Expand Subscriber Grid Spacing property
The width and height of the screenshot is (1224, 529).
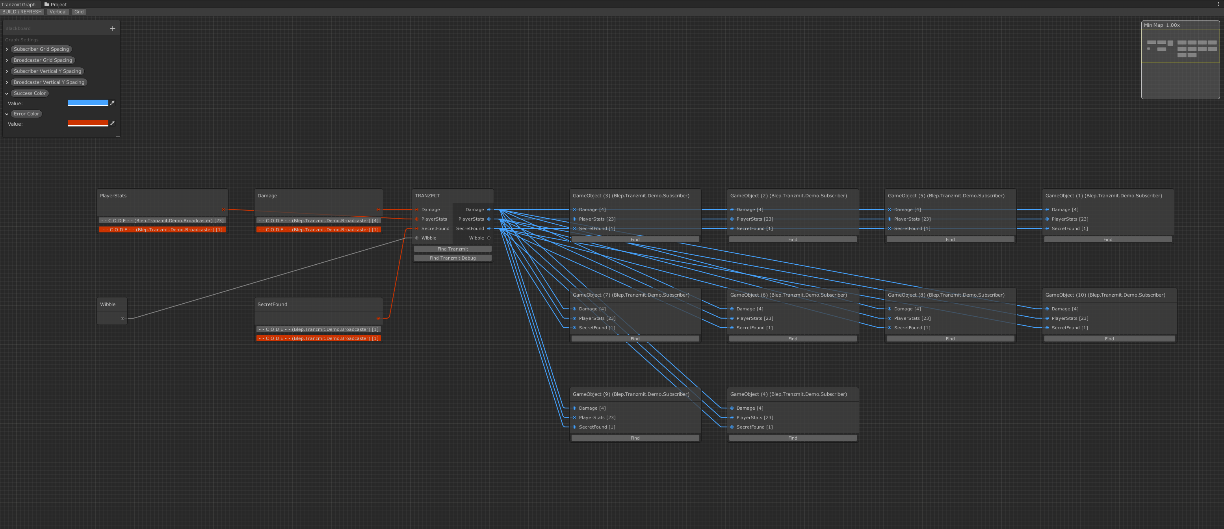(7, 49)
